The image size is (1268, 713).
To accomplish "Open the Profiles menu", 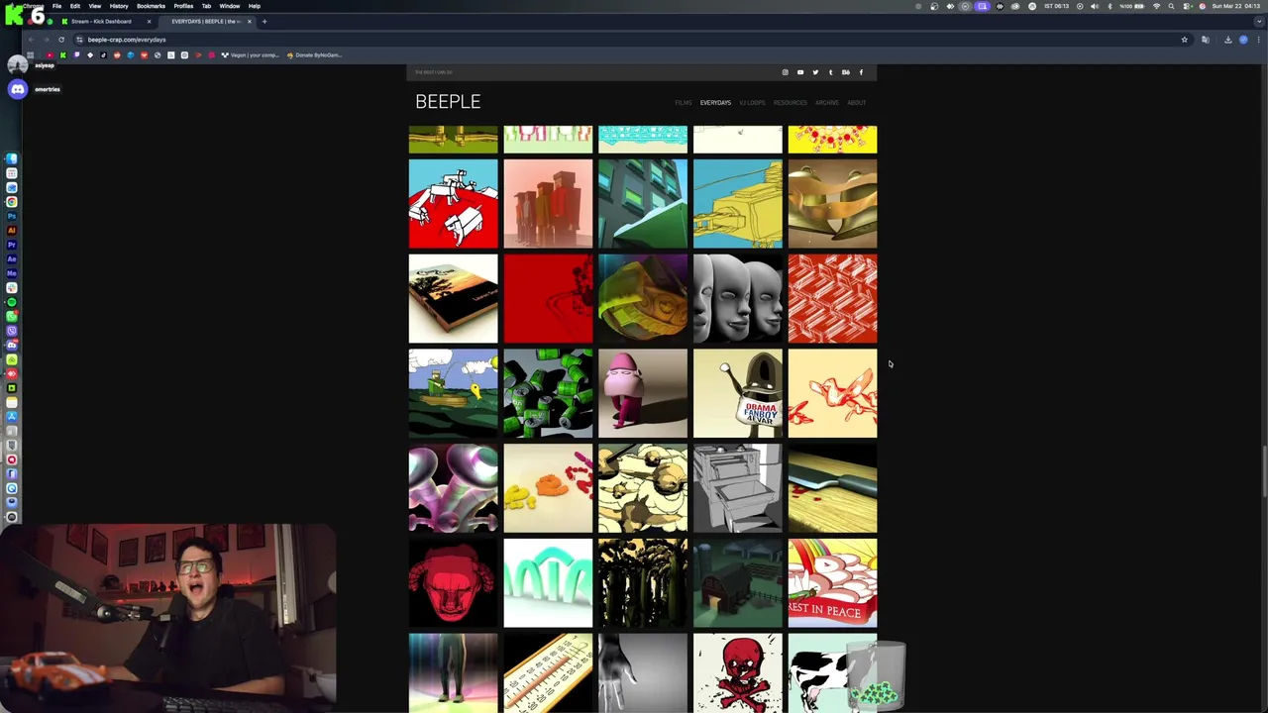I will (x=183, y=6).
